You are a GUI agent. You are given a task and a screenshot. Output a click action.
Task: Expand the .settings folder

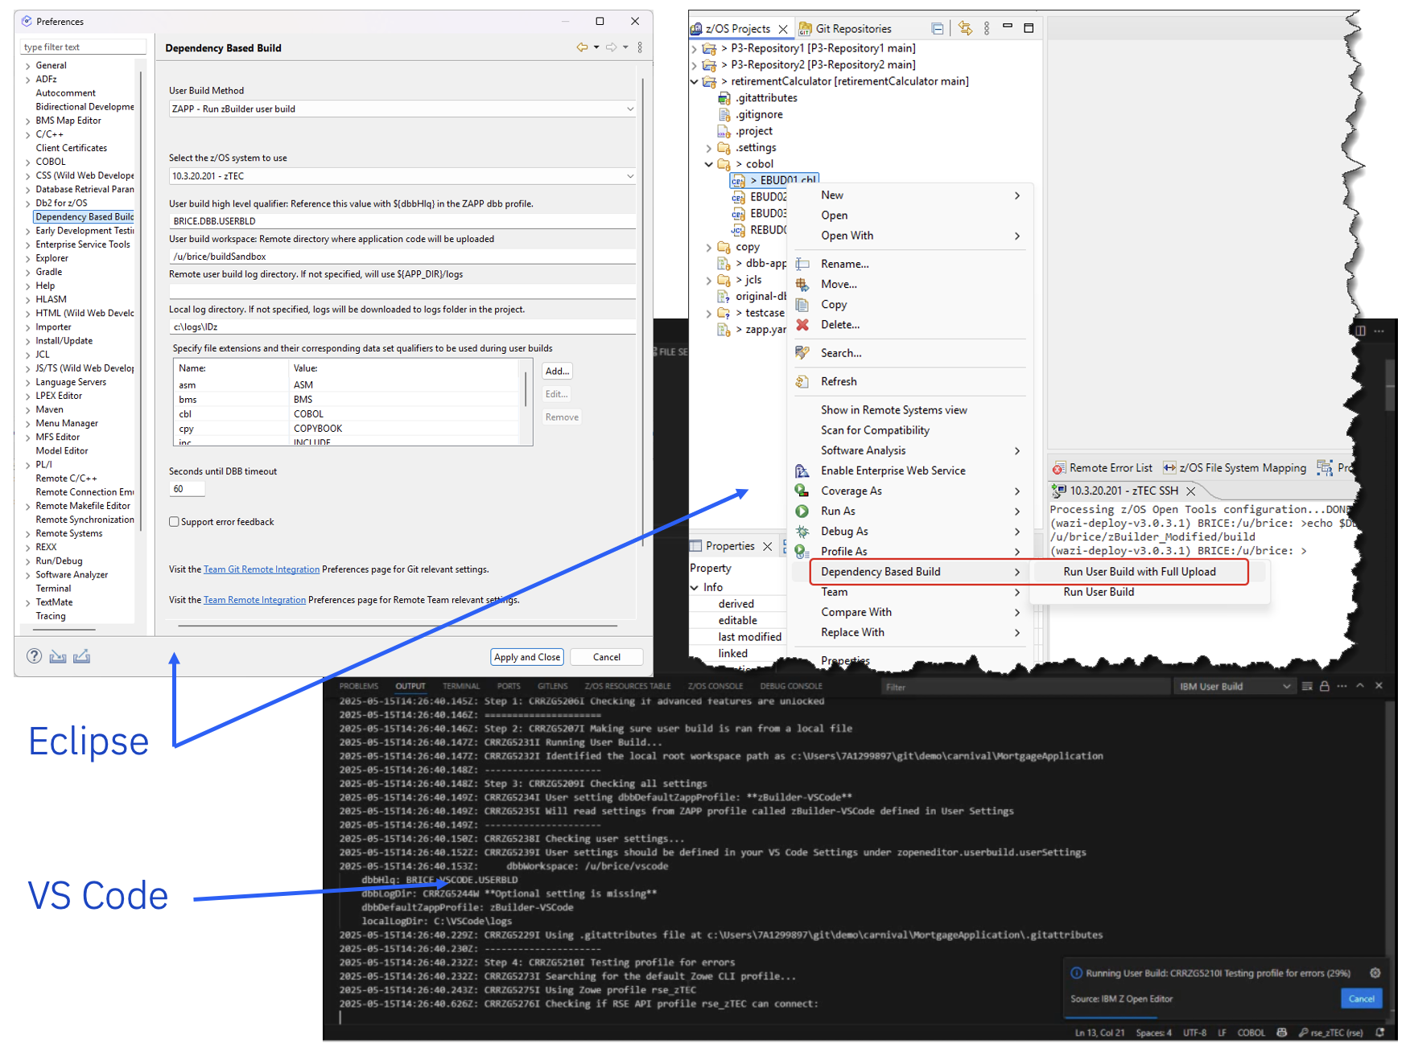tap(709, 148)
